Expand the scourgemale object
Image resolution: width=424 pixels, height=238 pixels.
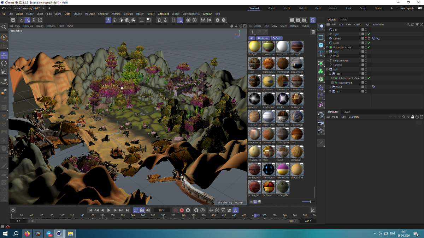coord(332,83)
